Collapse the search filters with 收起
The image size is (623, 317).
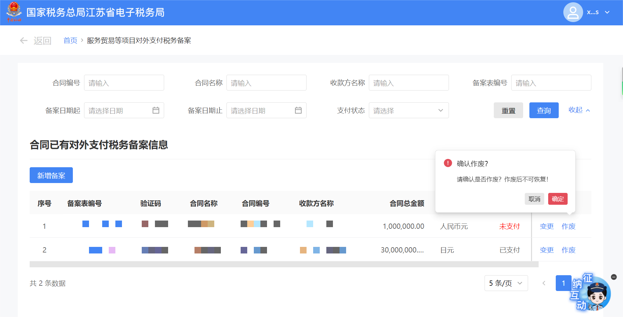(579, 110)
